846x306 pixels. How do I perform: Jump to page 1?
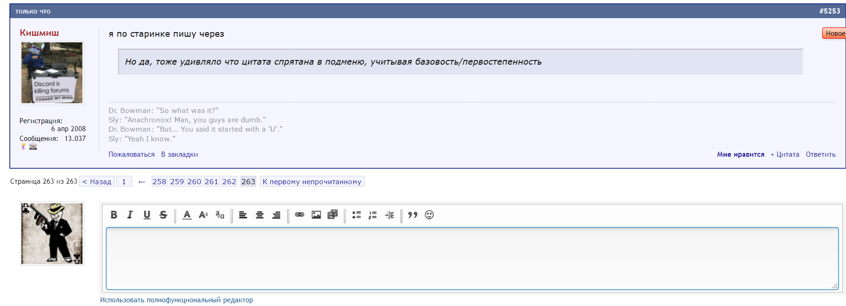click(124, 181)
